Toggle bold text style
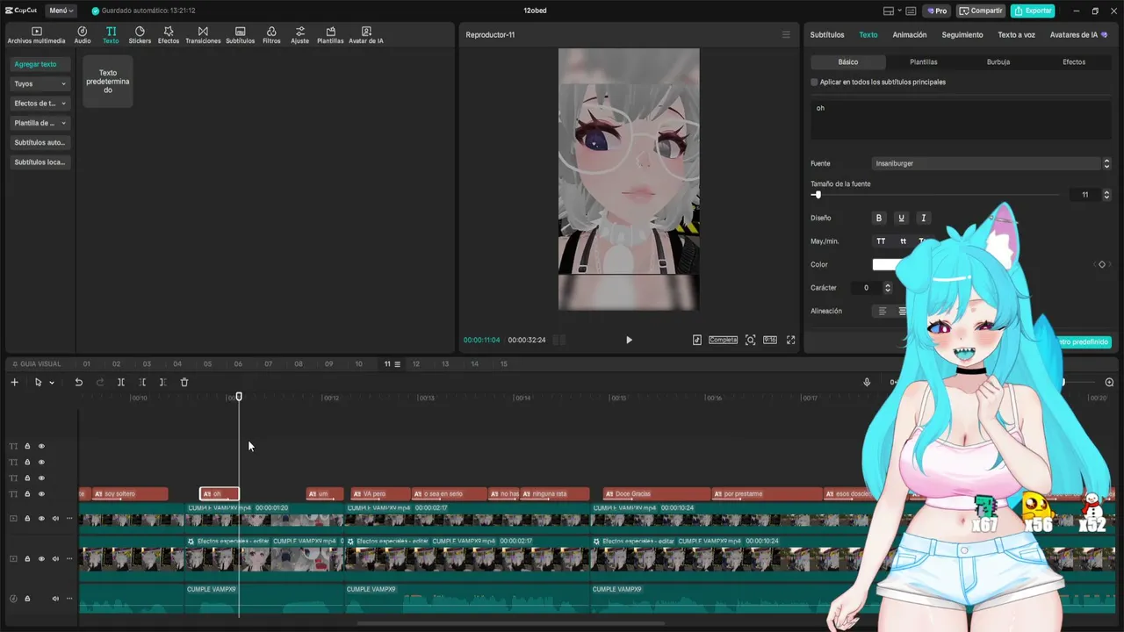Screen dimensions: 1124x632 (879, 218)
